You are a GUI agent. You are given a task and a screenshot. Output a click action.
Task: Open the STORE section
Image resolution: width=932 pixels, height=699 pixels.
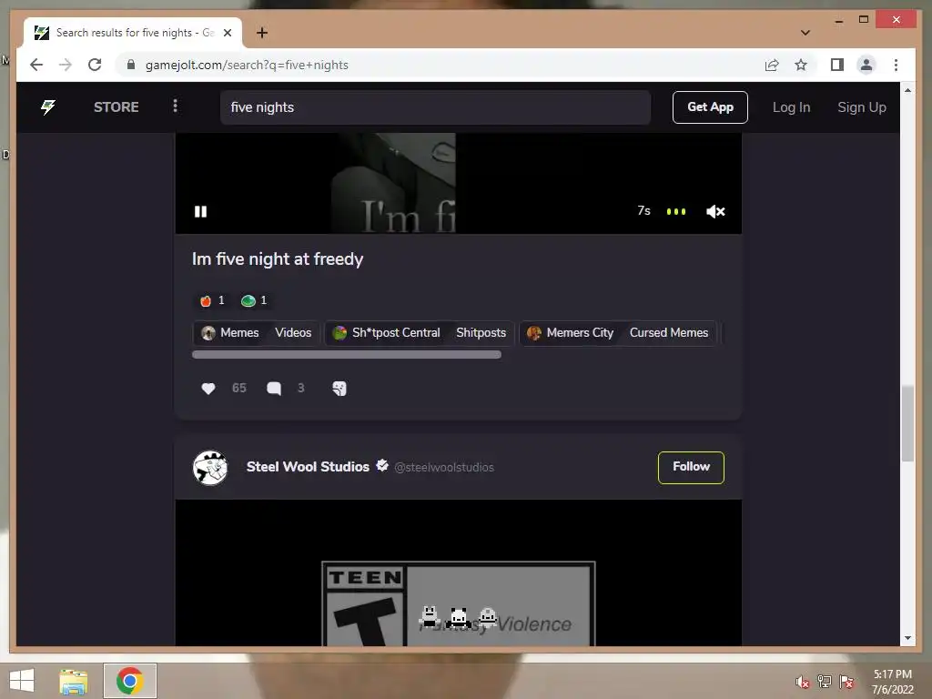(116, 107)
